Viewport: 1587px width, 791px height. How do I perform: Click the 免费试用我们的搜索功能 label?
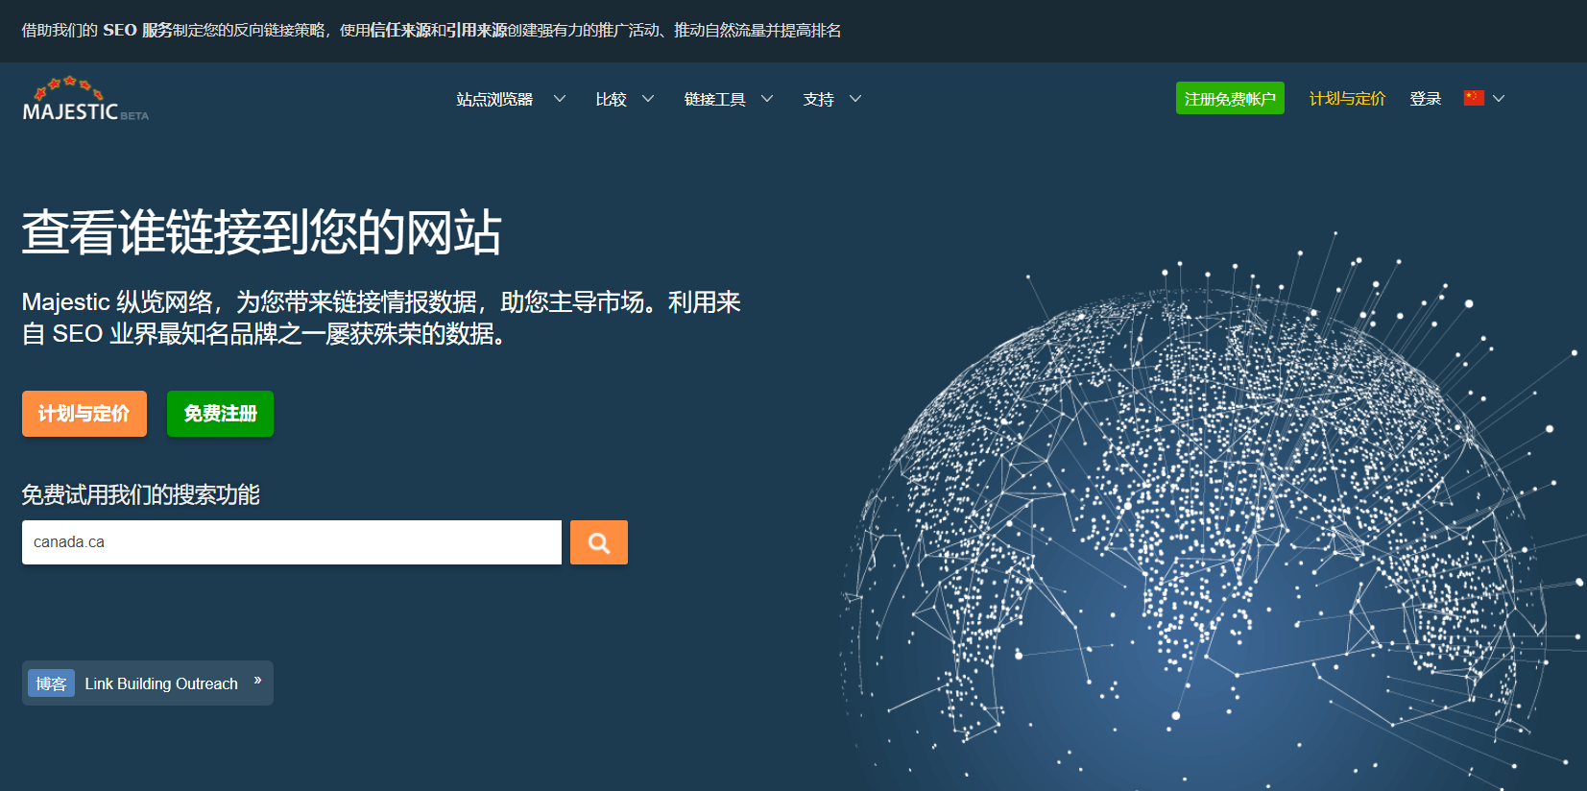[141, 494]
